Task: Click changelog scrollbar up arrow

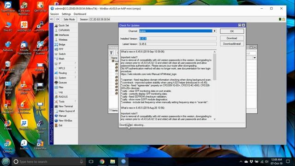Action: tap(215, 52)
